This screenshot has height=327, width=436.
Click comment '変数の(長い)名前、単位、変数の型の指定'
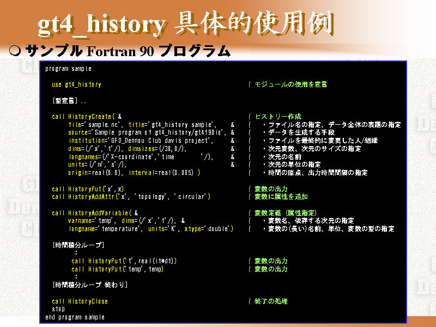point(331,229)
